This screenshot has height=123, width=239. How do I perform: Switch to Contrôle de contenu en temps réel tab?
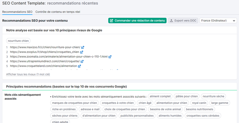pos(58,12)
